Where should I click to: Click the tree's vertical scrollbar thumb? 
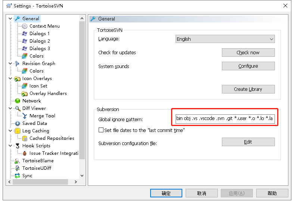[82, 90]
